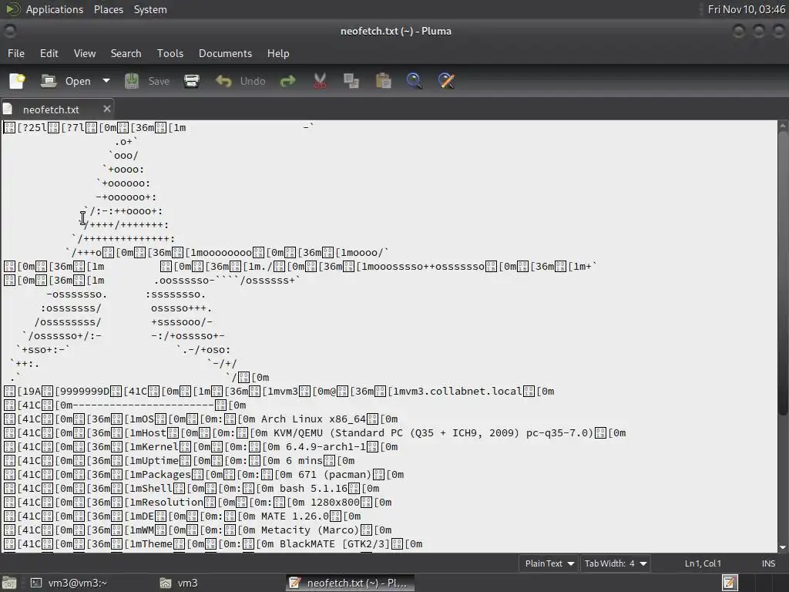Click the Save icon in the toolbar

point(132,81)
